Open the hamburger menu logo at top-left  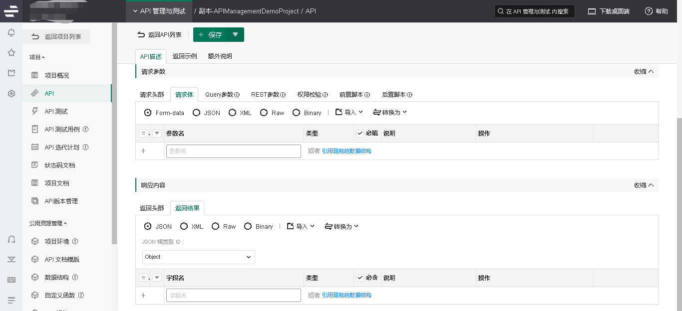point(11,11)
